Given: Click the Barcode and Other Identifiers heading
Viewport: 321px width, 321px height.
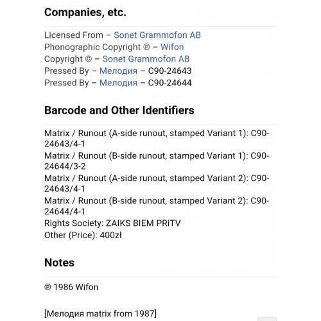Looking at the screenshot, I should coord(119,110).
